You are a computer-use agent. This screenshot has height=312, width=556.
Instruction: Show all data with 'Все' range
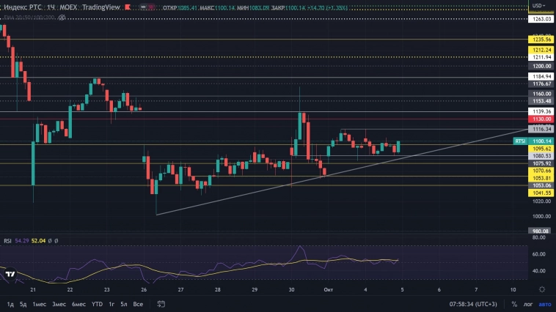tap(138, 304)
